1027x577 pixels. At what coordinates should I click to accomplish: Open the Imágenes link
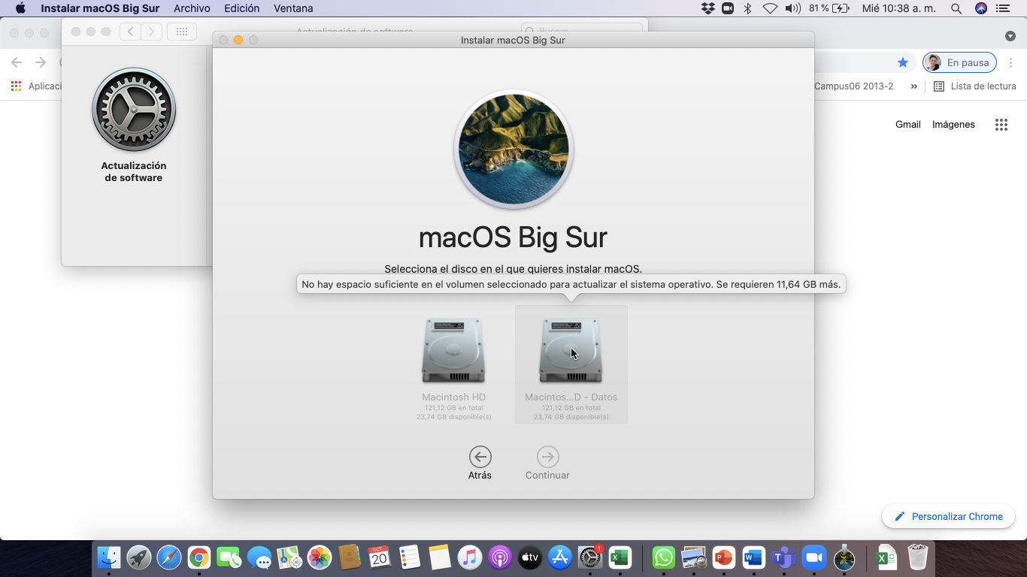pyautogui.click(x=953, y=125)
